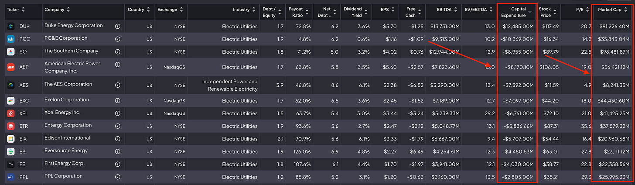Open Duke Energy Corporation company name
The height and width of the screenshot is (185, 635).
(x=74, y=26)
